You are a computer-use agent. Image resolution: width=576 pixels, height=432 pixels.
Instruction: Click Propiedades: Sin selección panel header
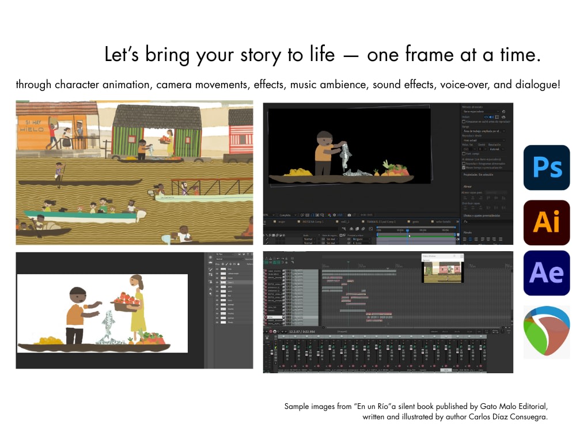tap(478, 175)
